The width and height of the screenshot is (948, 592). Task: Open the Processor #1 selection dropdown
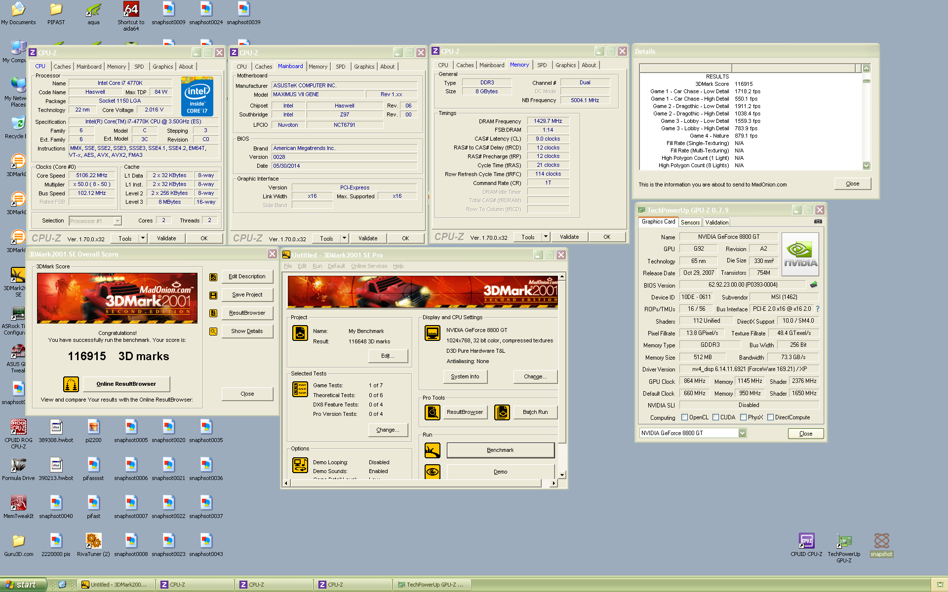point(118,221)
